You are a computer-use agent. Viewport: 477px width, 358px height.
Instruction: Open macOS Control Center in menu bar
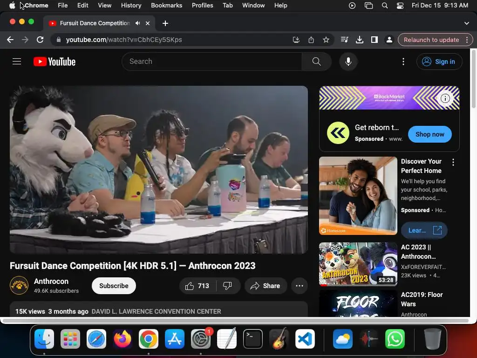(400, 6)
